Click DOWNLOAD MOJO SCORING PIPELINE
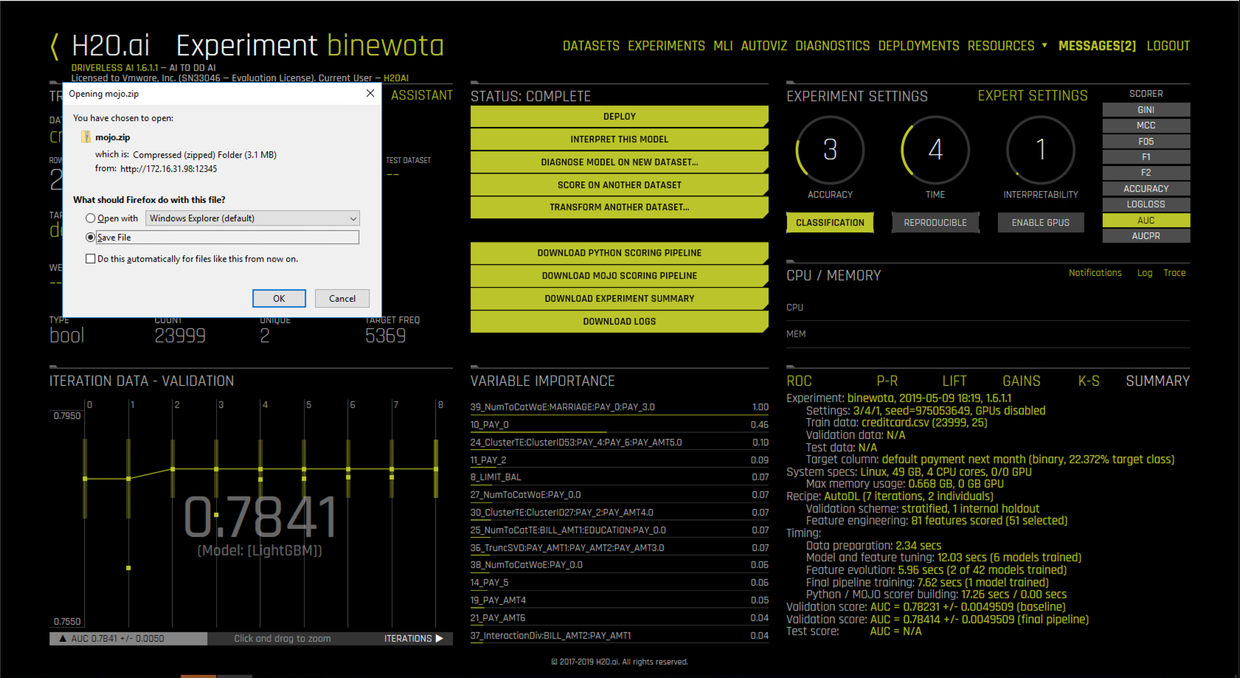This screenshot has height=678, width=1240. click(620, 276)
